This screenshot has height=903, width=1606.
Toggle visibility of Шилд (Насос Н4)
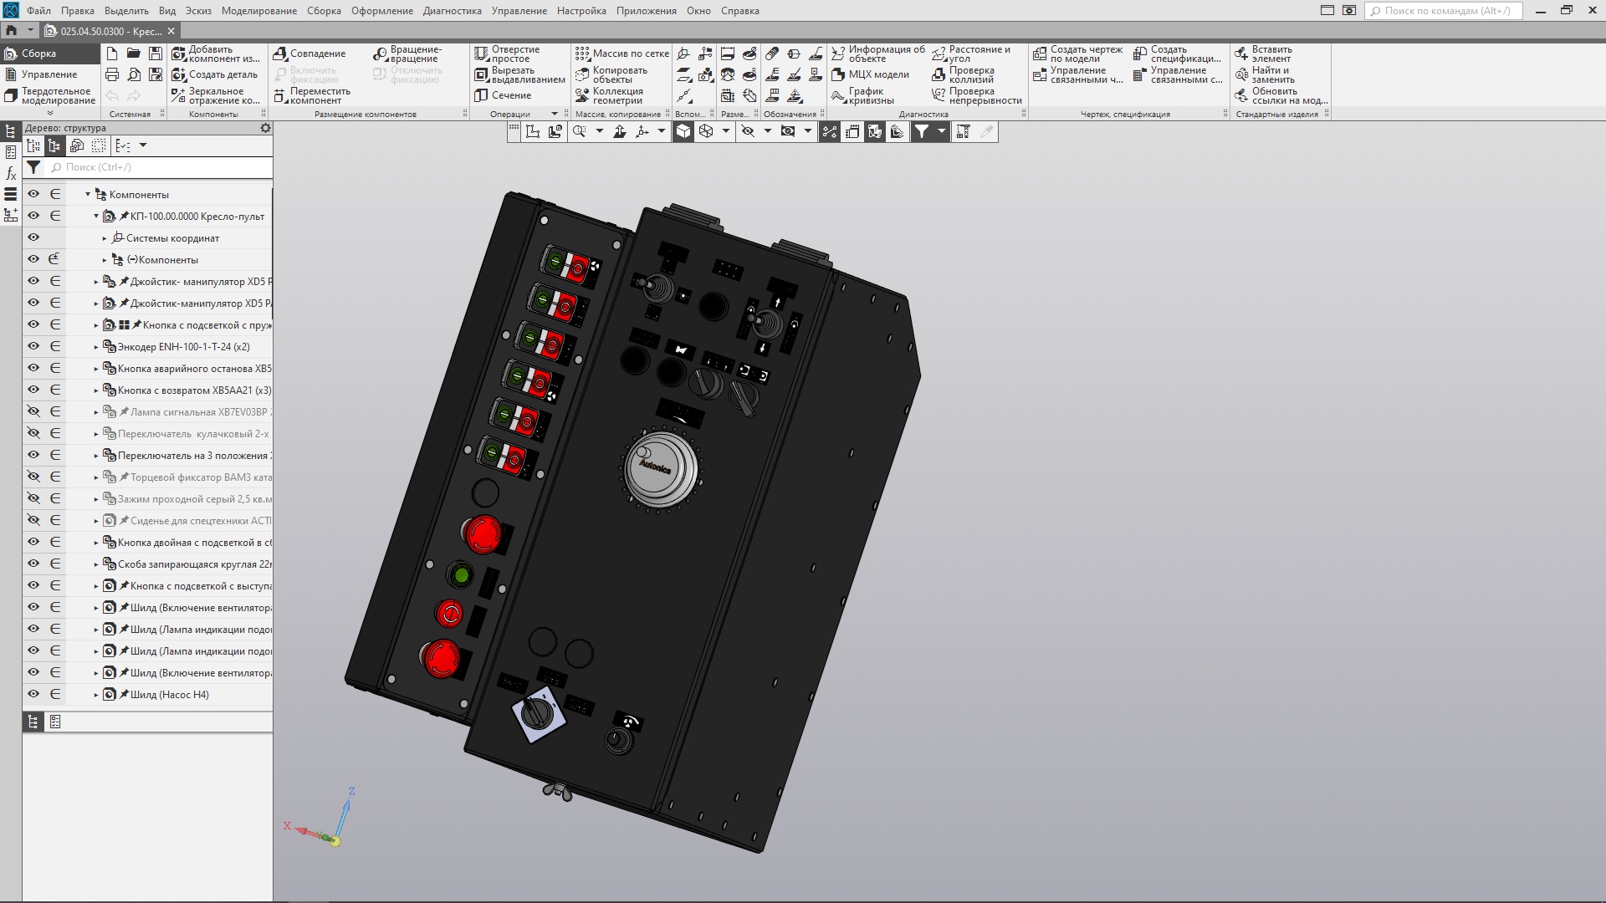coord(33,694)
